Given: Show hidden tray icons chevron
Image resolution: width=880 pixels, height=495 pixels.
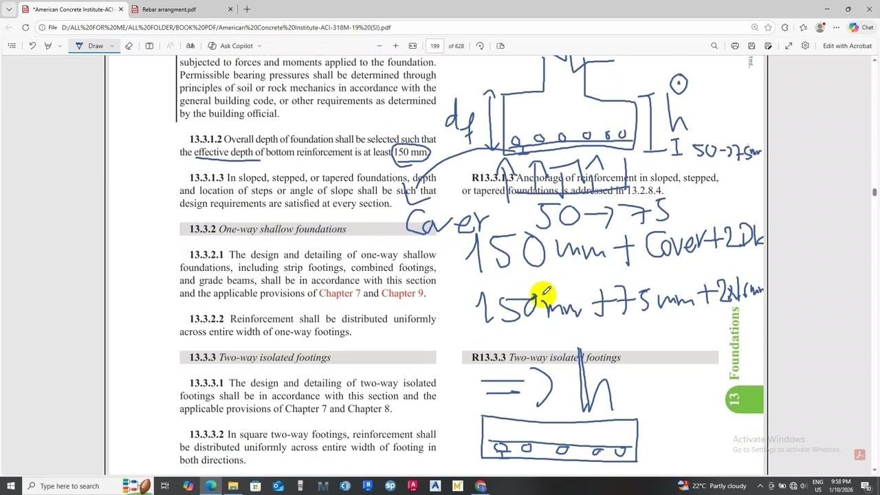Looking at the screenshot, I should point(759,486).
